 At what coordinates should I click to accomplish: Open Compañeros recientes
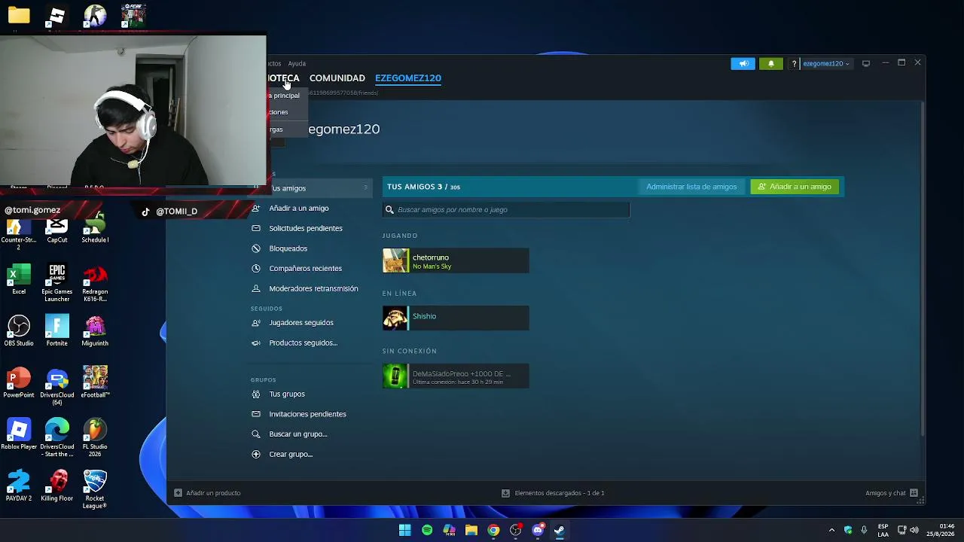point(305,269)
